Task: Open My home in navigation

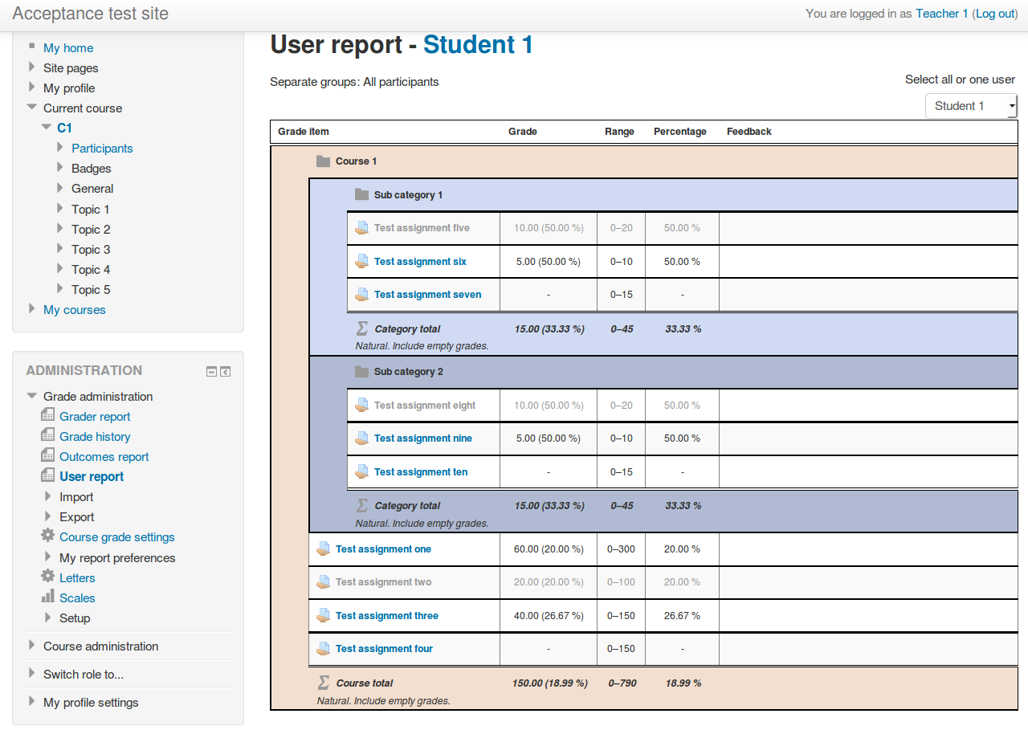Action: tap(68, 48)
